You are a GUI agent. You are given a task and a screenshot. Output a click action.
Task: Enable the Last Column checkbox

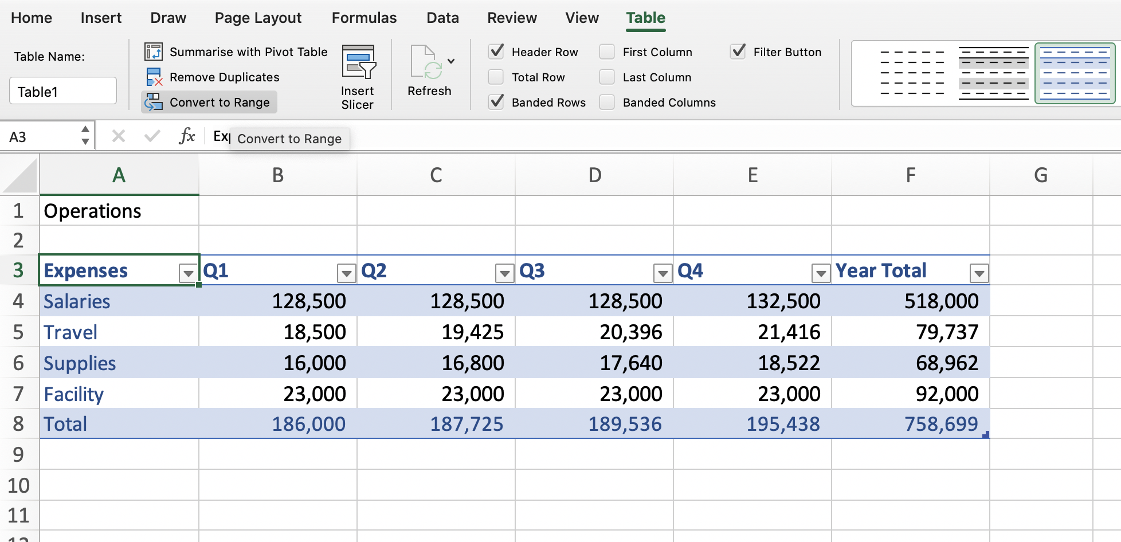607,77
